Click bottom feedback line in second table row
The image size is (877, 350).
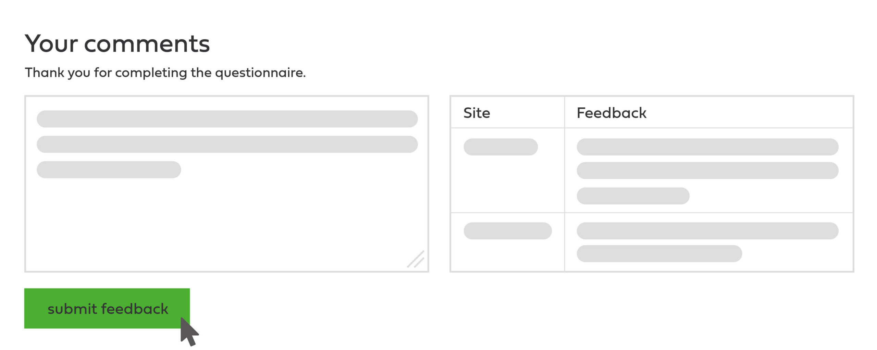pos(659,254)
